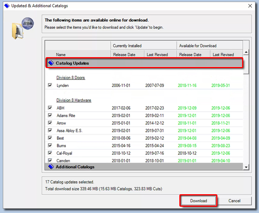Toggle the ABH catalog checkbox
259x213 pixels.
coord(49,108)
